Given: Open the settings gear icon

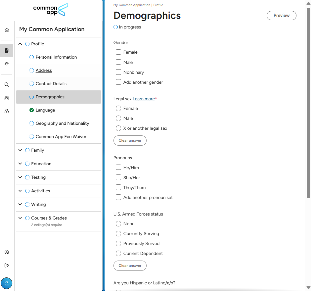Looking at the screenshot, I should [x=7, y=252].
